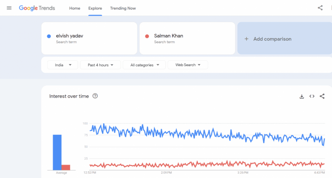332x178 pixels.
Task: Open the All categories dropdown
Action: click(144, 65)
